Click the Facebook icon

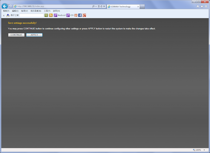tap(80, 15)
